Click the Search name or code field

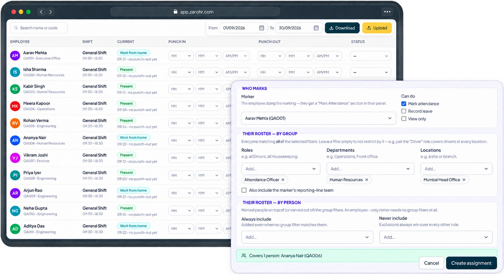tap(39, 28)
